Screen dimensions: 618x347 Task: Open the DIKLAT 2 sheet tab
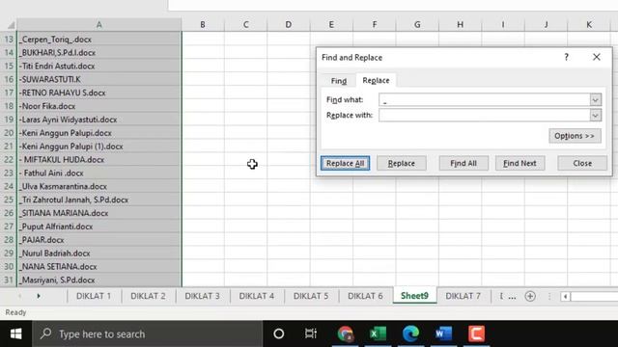pos(148,296)
